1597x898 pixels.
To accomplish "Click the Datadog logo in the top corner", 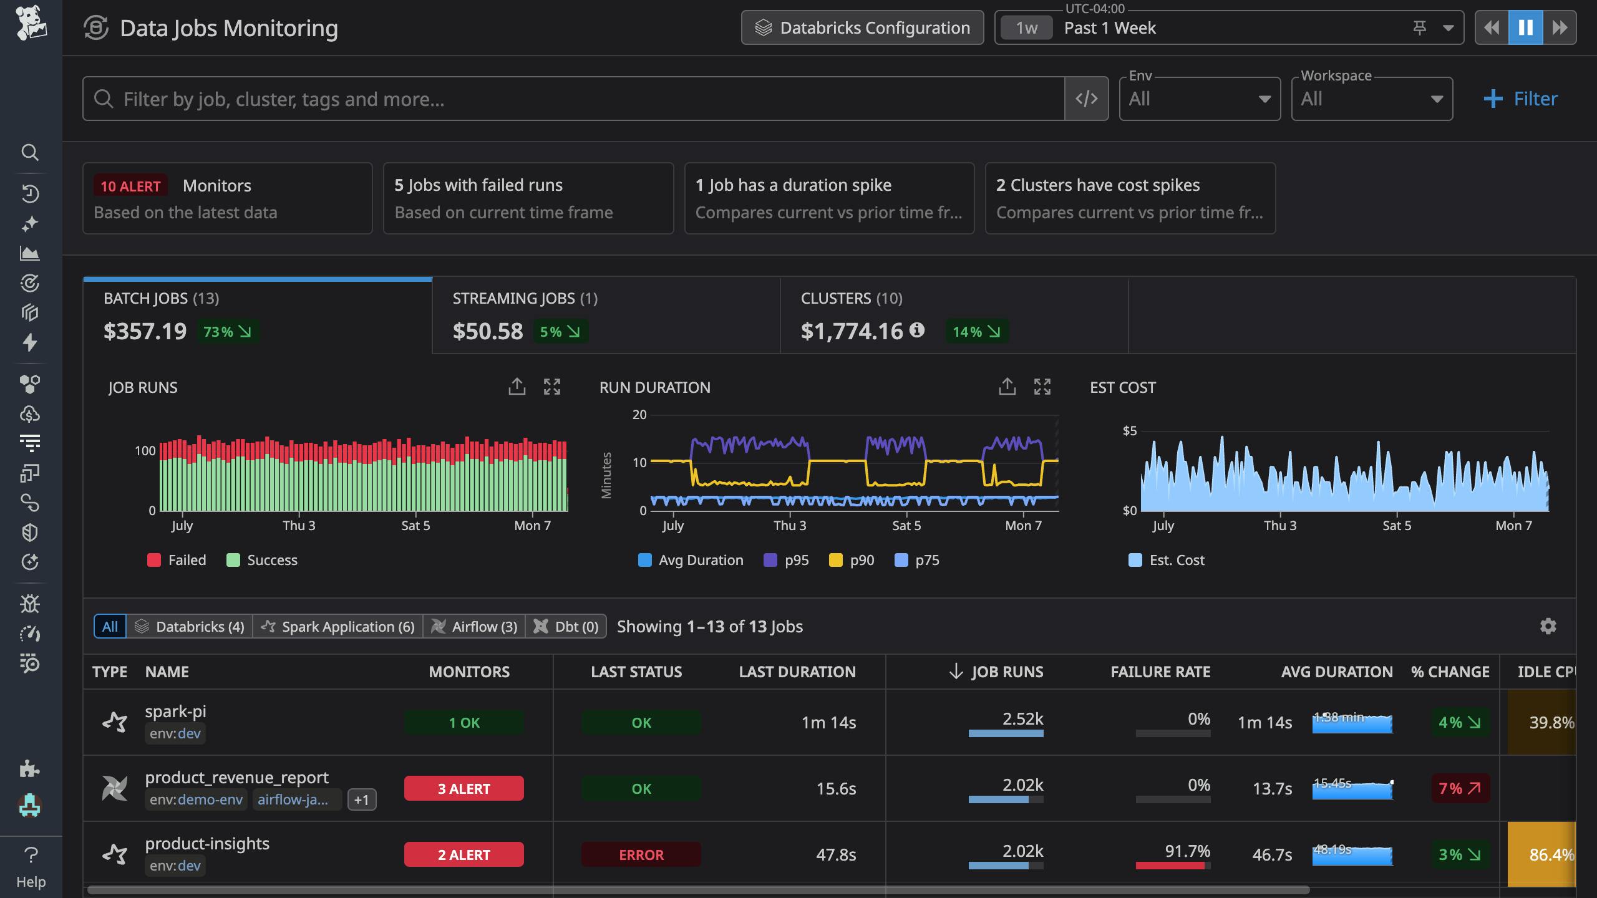I will 31,26.
